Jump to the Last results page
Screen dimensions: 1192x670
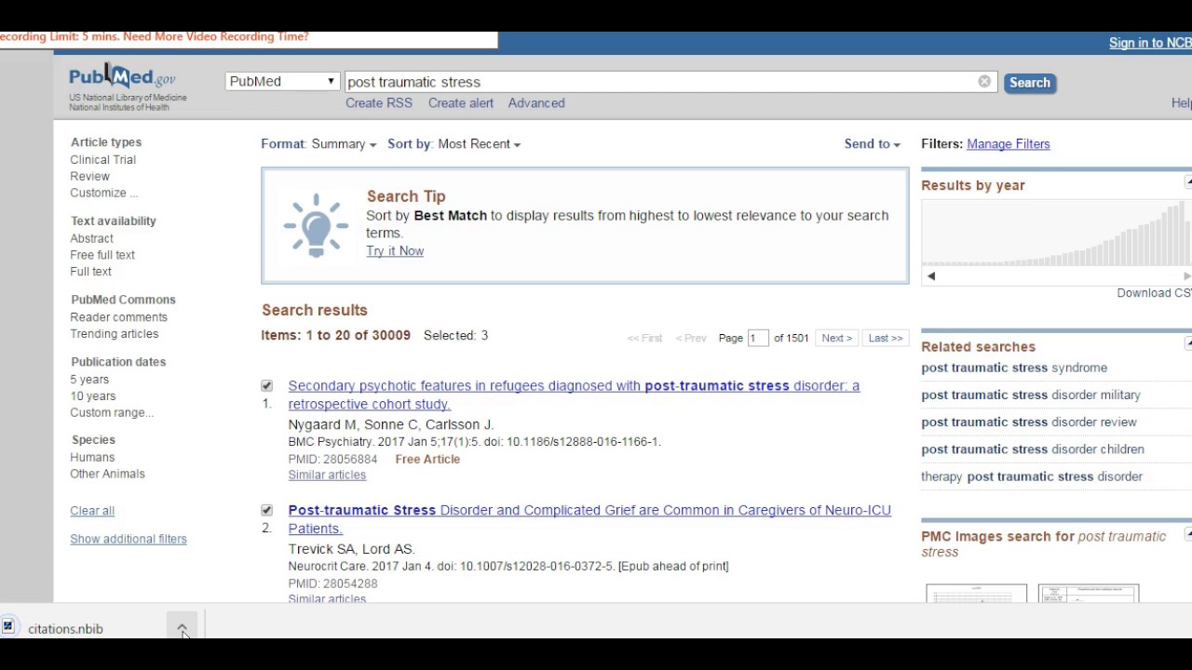886,338
